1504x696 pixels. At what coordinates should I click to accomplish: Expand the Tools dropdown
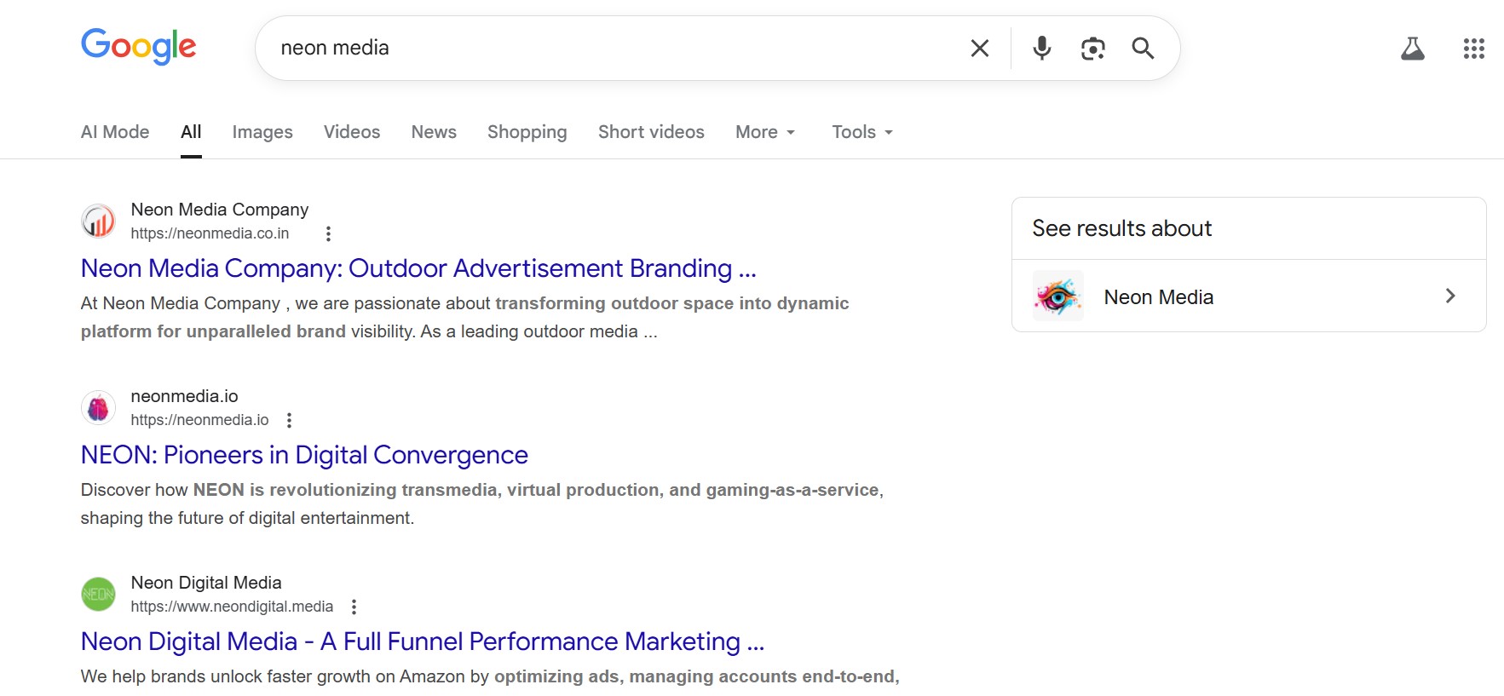861,132
